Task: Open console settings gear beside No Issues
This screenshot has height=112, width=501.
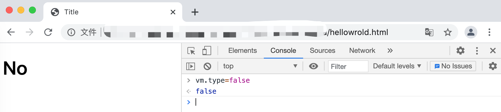Action: click(x=493, y=66)
